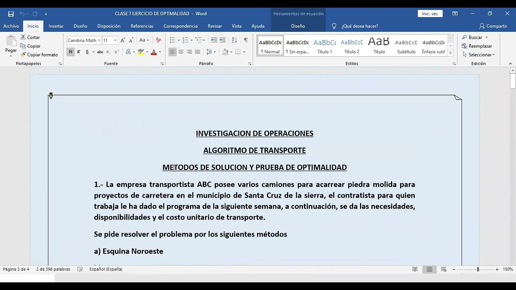The height and width of the screenshot is (290, 516).
Task: Apply the Título 1 style
Action: (x=325, y=46)
